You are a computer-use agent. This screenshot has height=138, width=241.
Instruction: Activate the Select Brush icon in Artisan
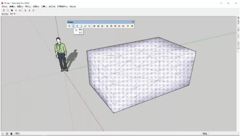98,26
